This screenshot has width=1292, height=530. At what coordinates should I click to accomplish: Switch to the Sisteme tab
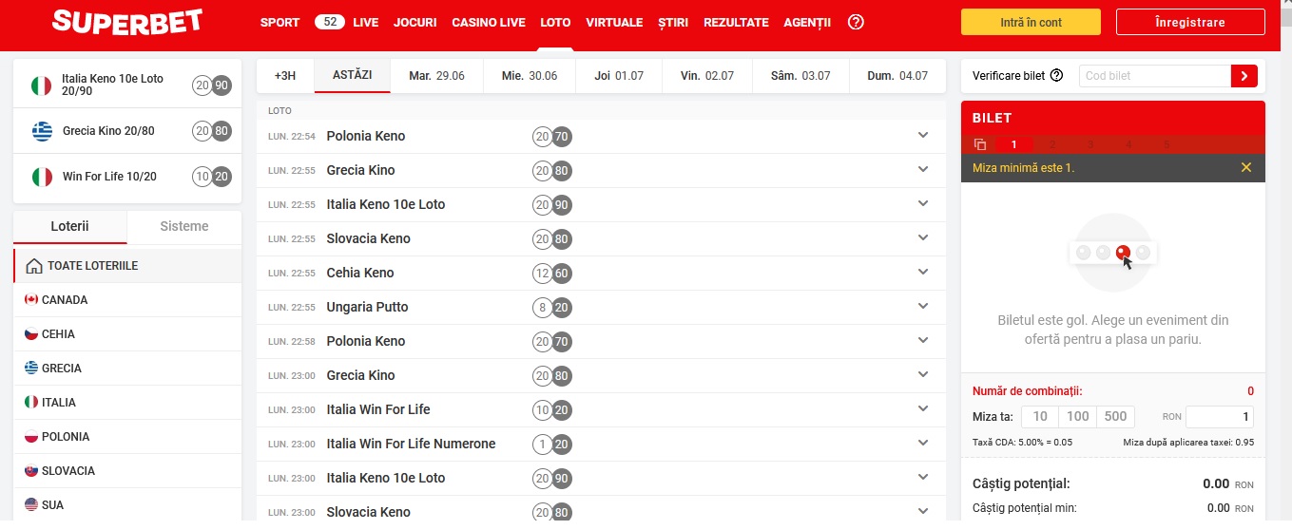184,226
